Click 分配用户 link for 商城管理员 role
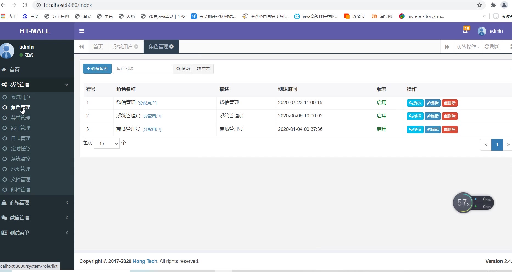 click(152, 129)
